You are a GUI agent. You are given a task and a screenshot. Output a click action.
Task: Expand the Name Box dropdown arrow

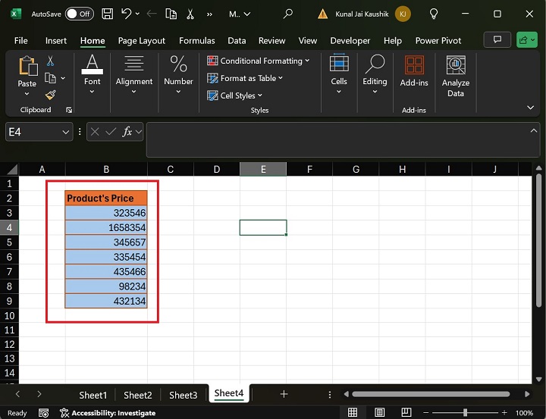pos(65,132)
